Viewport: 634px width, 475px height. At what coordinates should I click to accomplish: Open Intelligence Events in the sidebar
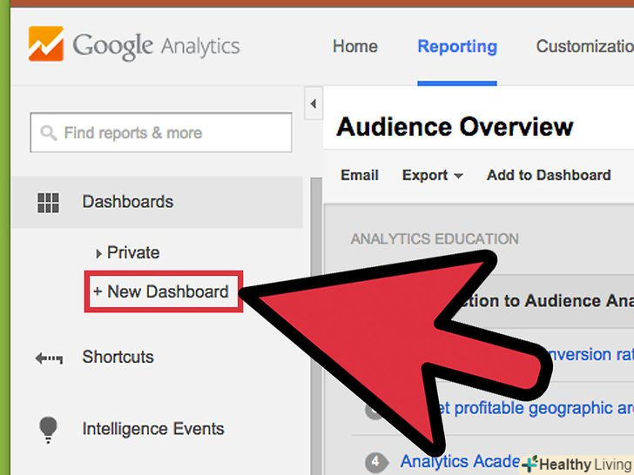pos(153,429)
